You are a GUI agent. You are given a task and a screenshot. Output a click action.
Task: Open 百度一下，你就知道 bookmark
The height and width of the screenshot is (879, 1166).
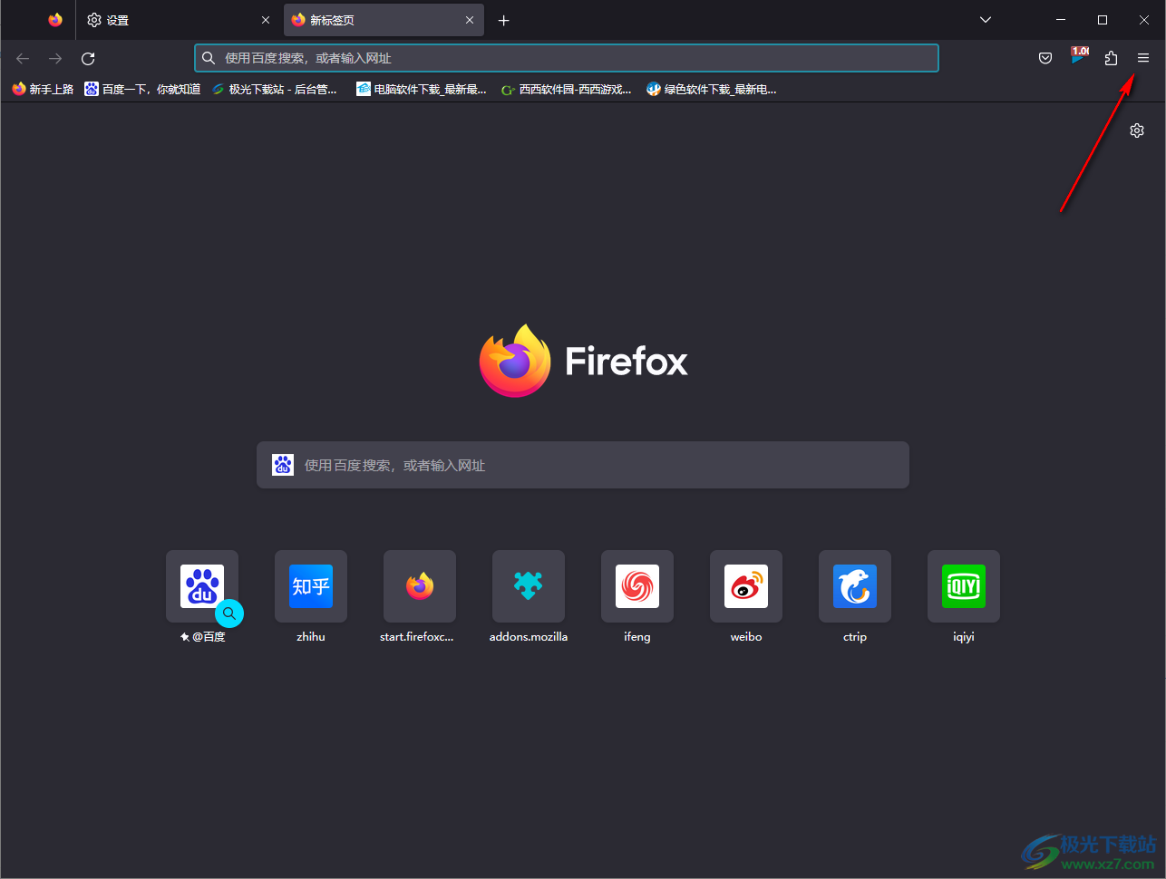tap(142, 89)
